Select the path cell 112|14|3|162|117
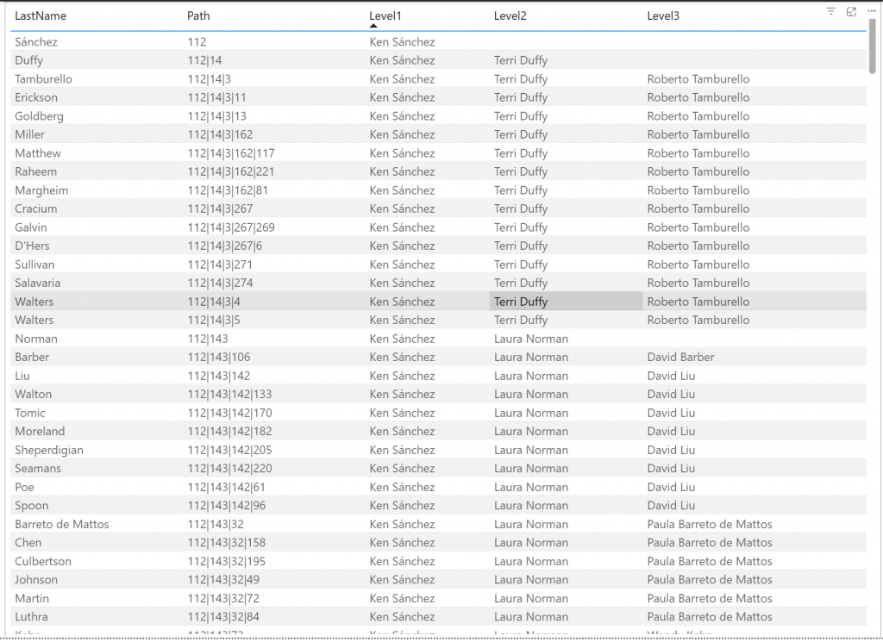 point(231,153)
